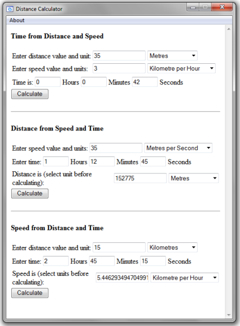Open the Metres per Second speed unit dropdown
Viewport: 240px width, 326px height.
(178, 148)
